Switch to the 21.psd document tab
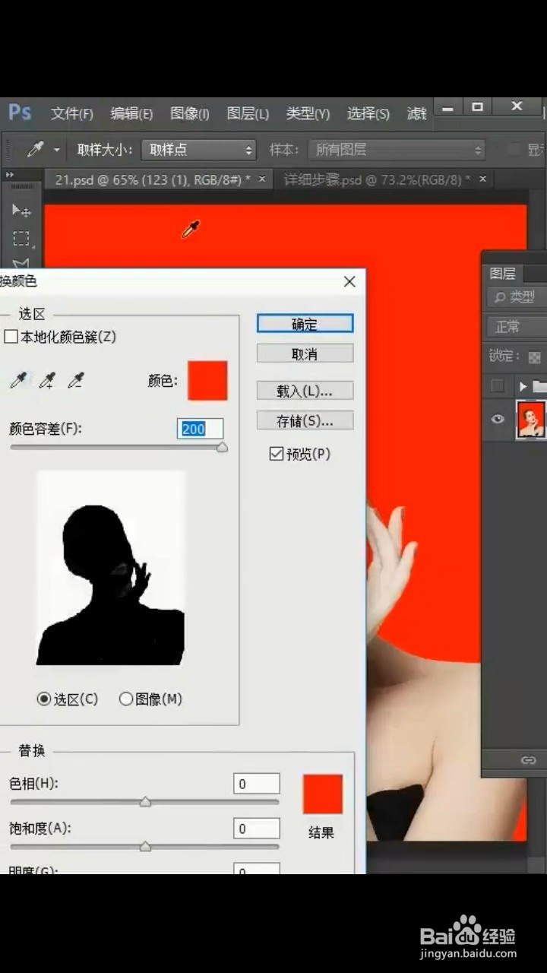 [152, 180]
